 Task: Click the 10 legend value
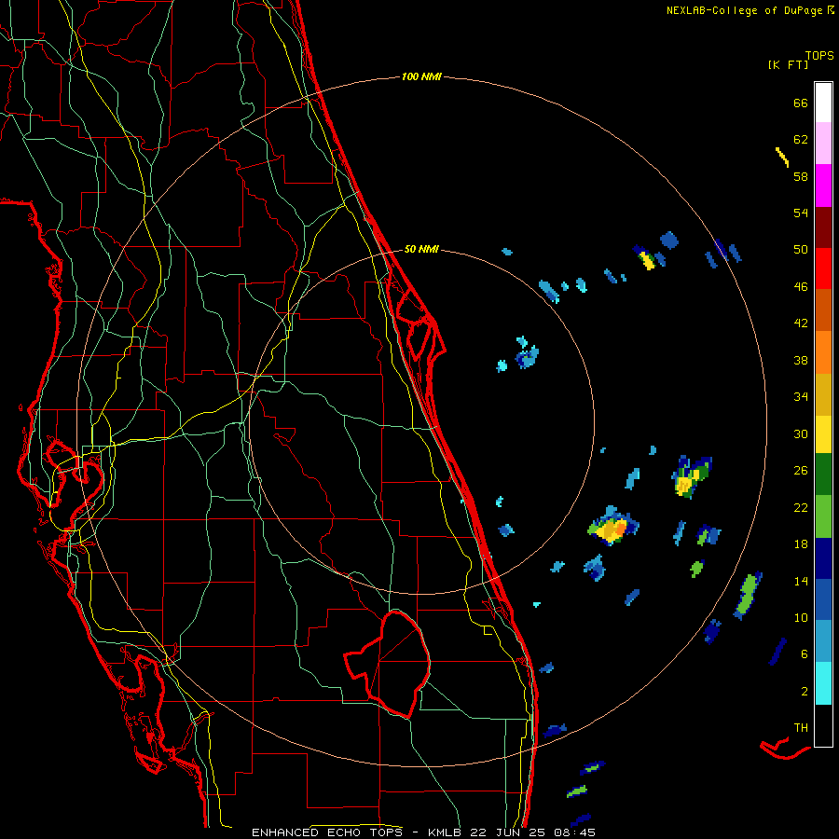801,617
